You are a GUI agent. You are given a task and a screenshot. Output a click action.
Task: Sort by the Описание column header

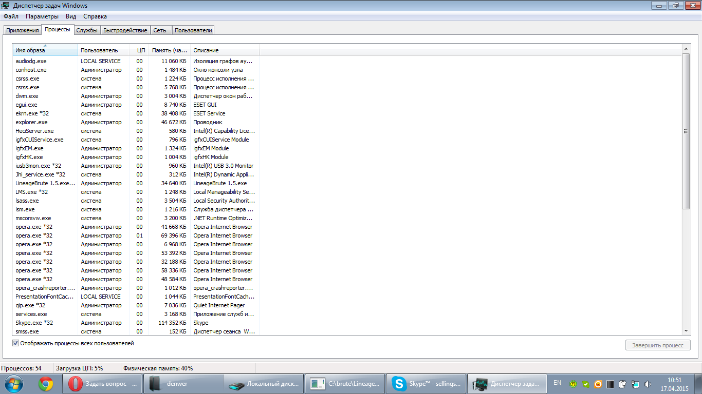225,50
